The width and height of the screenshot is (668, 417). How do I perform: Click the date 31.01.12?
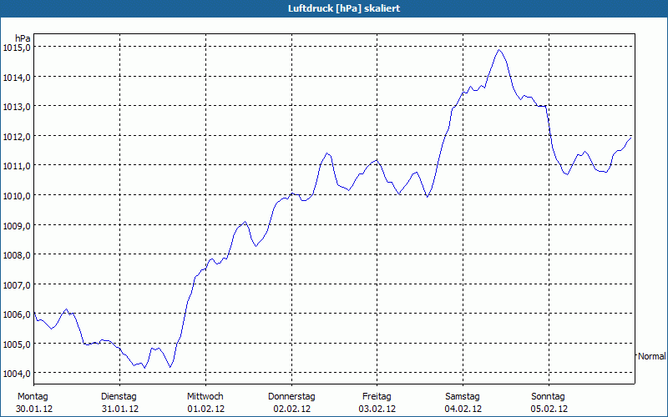tap(120, 409)
